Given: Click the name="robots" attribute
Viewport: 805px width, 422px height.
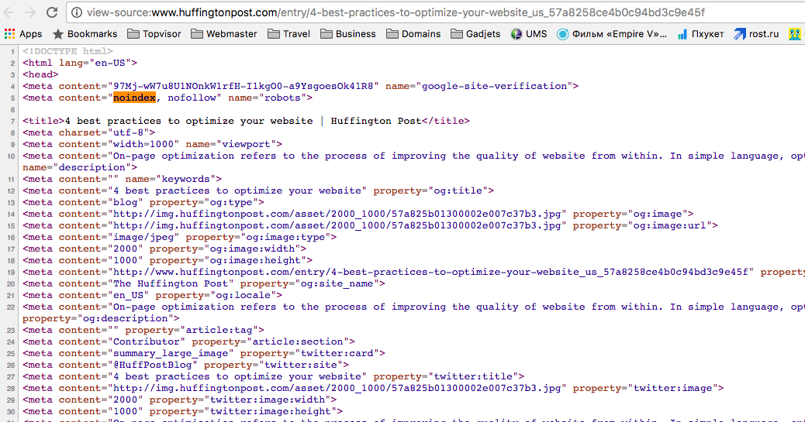Looking at the screenshot, I should click(x=267, y=98).
